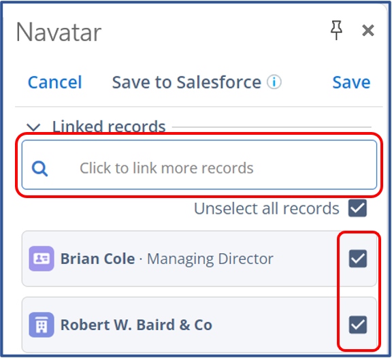Click the Save to Salesforce heading text
The height and width of the screenshot is (358, 392).
click(x=186, y=82)
